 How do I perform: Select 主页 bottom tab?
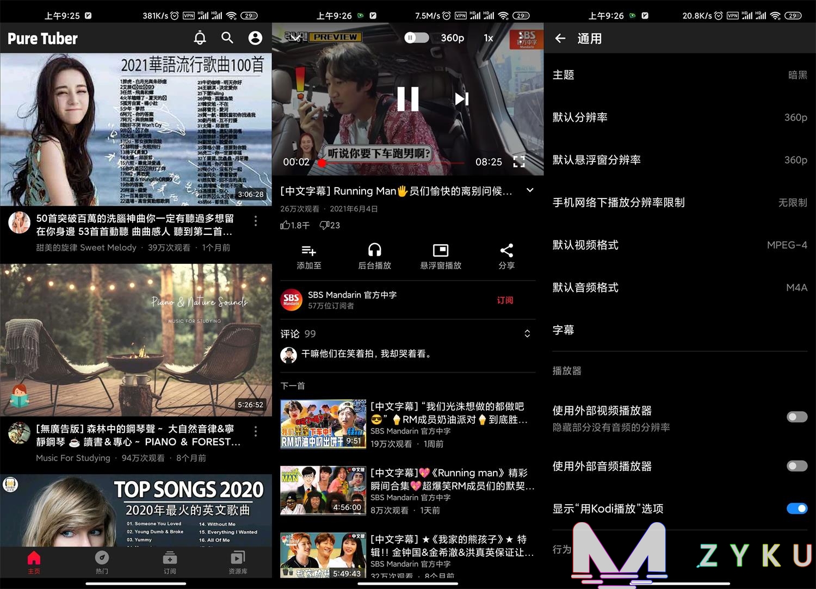[34, 562]
